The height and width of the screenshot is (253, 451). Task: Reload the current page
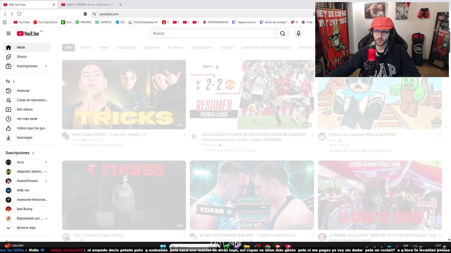(x=19, y=14)
